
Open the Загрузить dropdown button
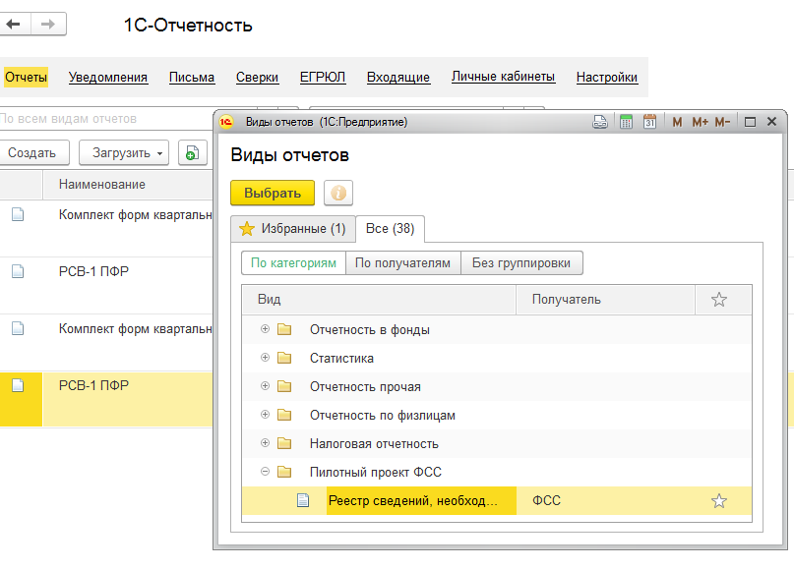tap(124, 152)
